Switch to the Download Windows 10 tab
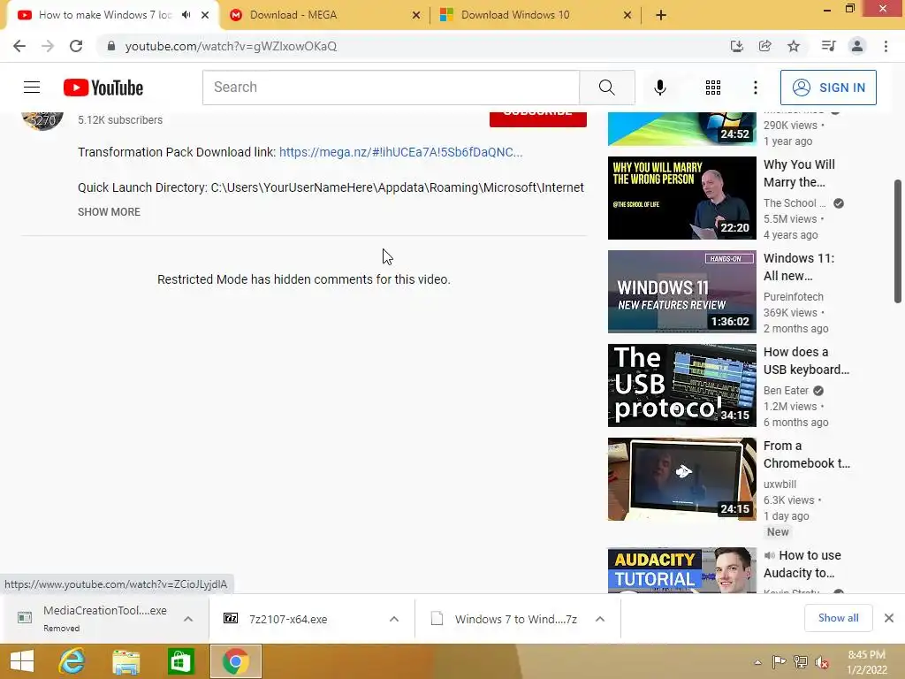The height and width of the screenshot is (679, 905). point(535,15)
